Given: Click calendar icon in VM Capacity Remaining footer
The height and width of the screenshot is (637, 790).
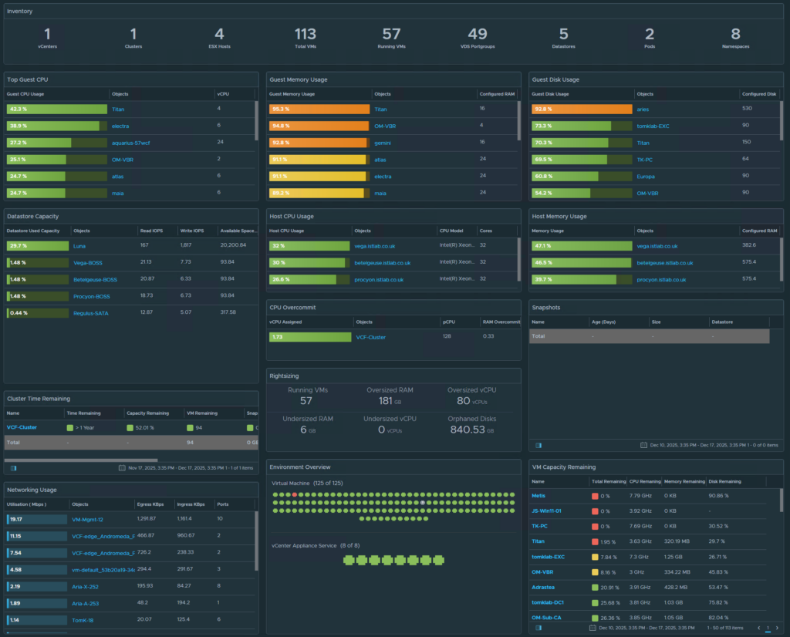Looking at the screenshot, I should click(x=592, y=628).
